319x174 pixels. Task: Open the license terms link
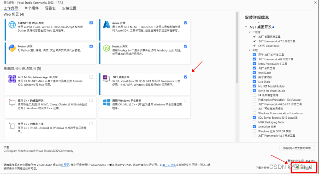(65, 165)
